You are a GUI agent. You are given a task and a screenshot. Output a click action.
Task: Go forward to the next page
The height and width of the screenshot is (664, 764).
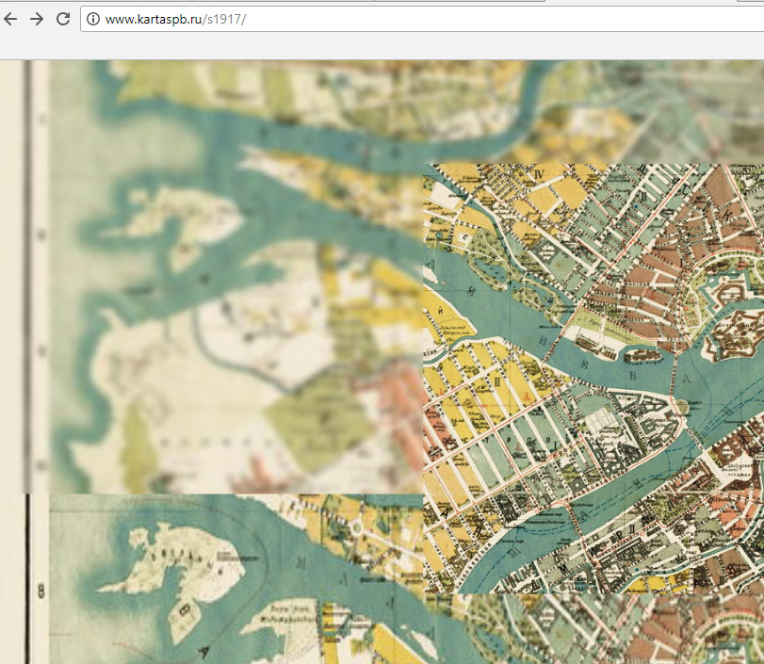pos(37,19)
